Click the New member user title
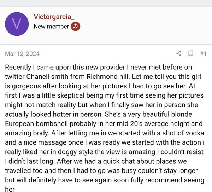The width and height of the screenshot is (212, 192). (51, 26)
